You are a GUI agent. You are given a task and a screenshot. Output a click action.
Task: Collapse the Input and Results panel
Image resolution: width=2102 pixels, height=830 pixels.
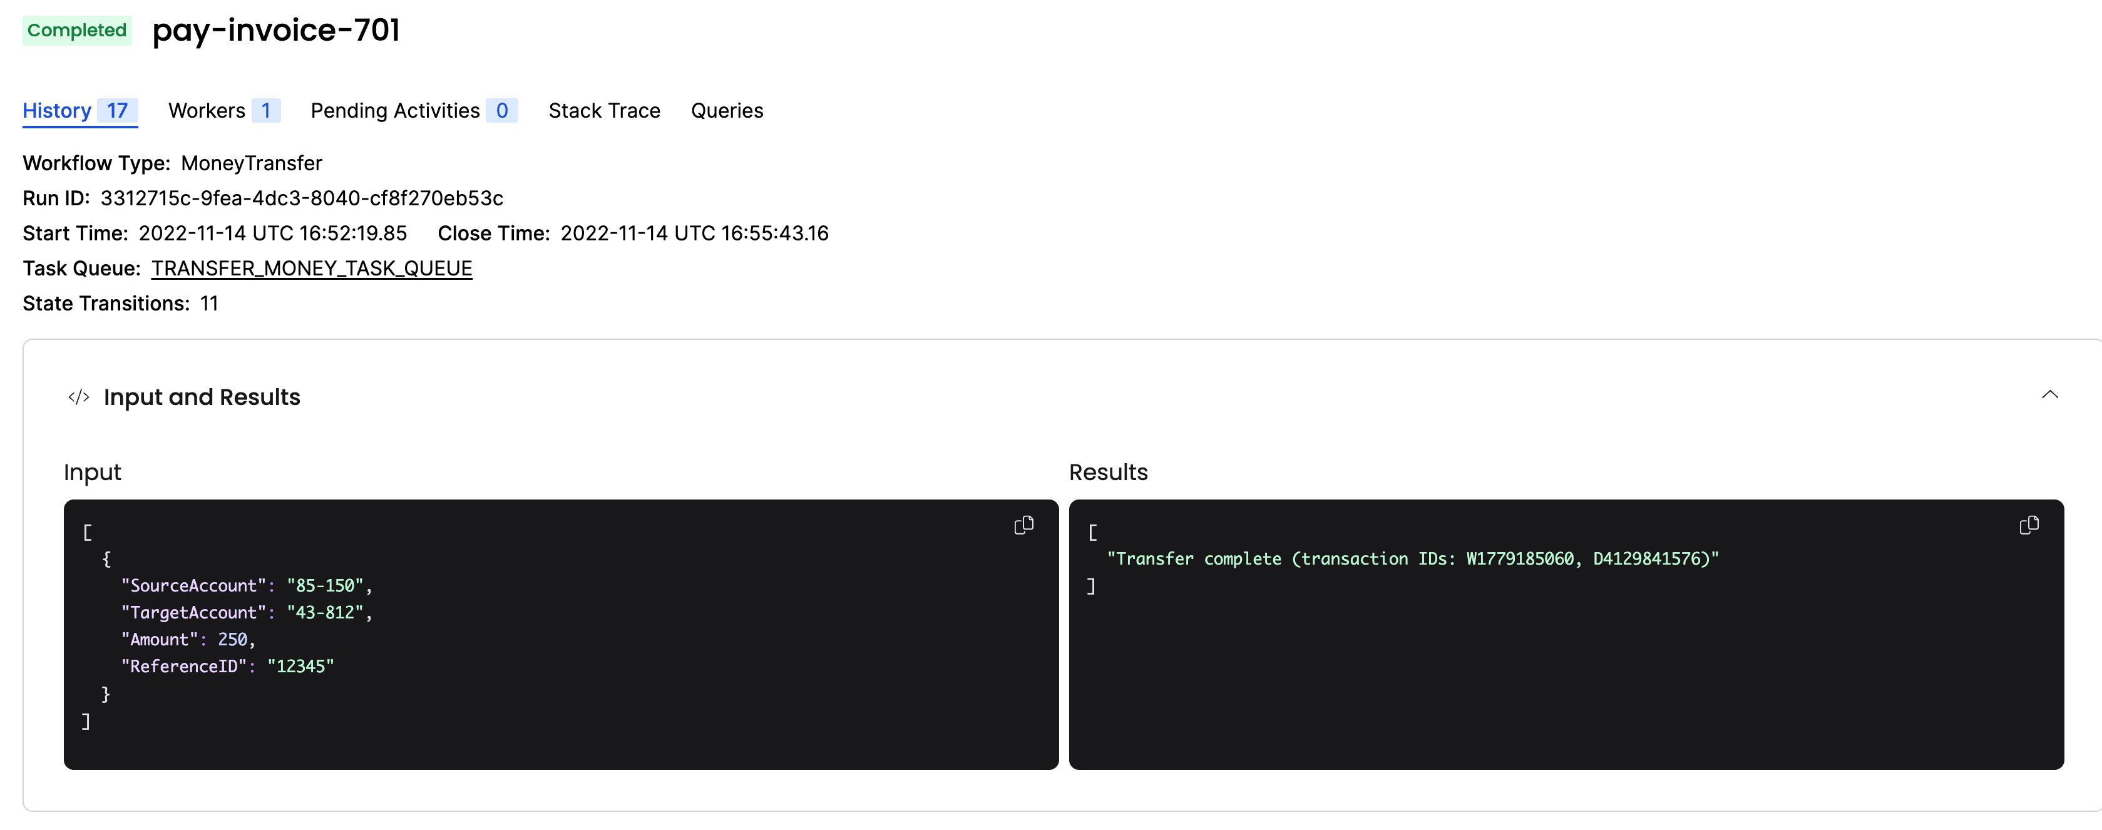pyautogui.click(x=2050, y=395)
